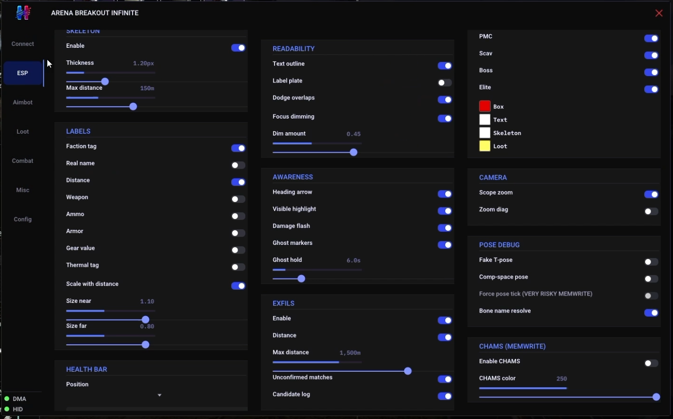The width and height of the screenshot is (673, 419).
Task: Switch to the Aimbot tab
Action: pyautogui.click(x=23, y=102)
